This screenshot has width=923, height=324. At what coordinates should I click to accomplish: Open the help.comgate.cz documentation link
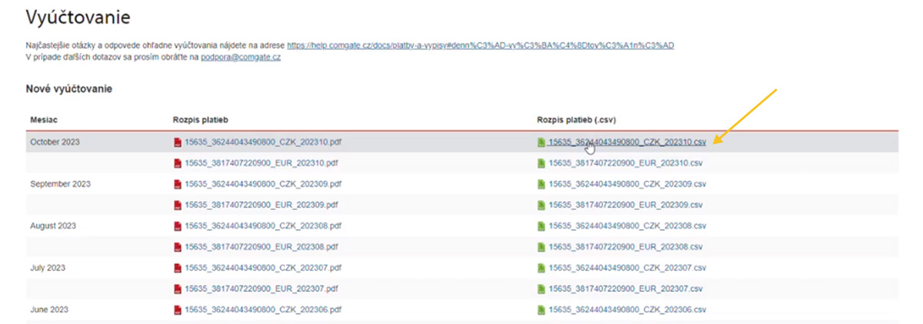coord(481,45)
